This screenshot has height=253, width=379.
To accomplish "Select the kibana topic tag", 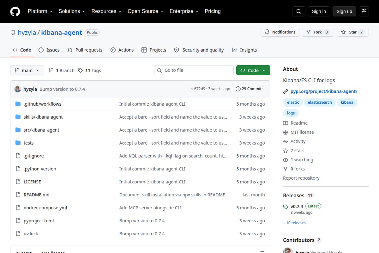I will [x=347, y=102].
